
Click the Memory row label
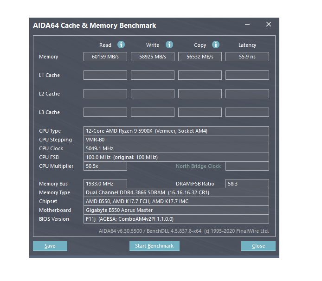(x=48, y=57)
